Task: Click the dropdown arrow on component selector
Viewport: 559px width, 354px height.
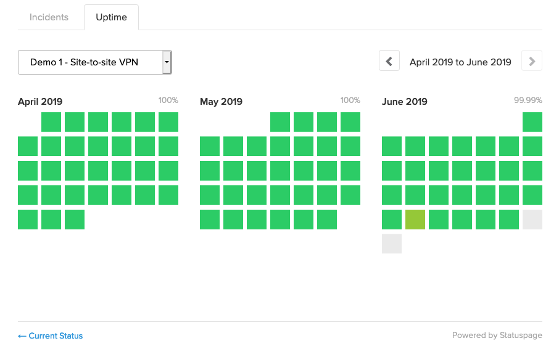Action: click(167, 62)
